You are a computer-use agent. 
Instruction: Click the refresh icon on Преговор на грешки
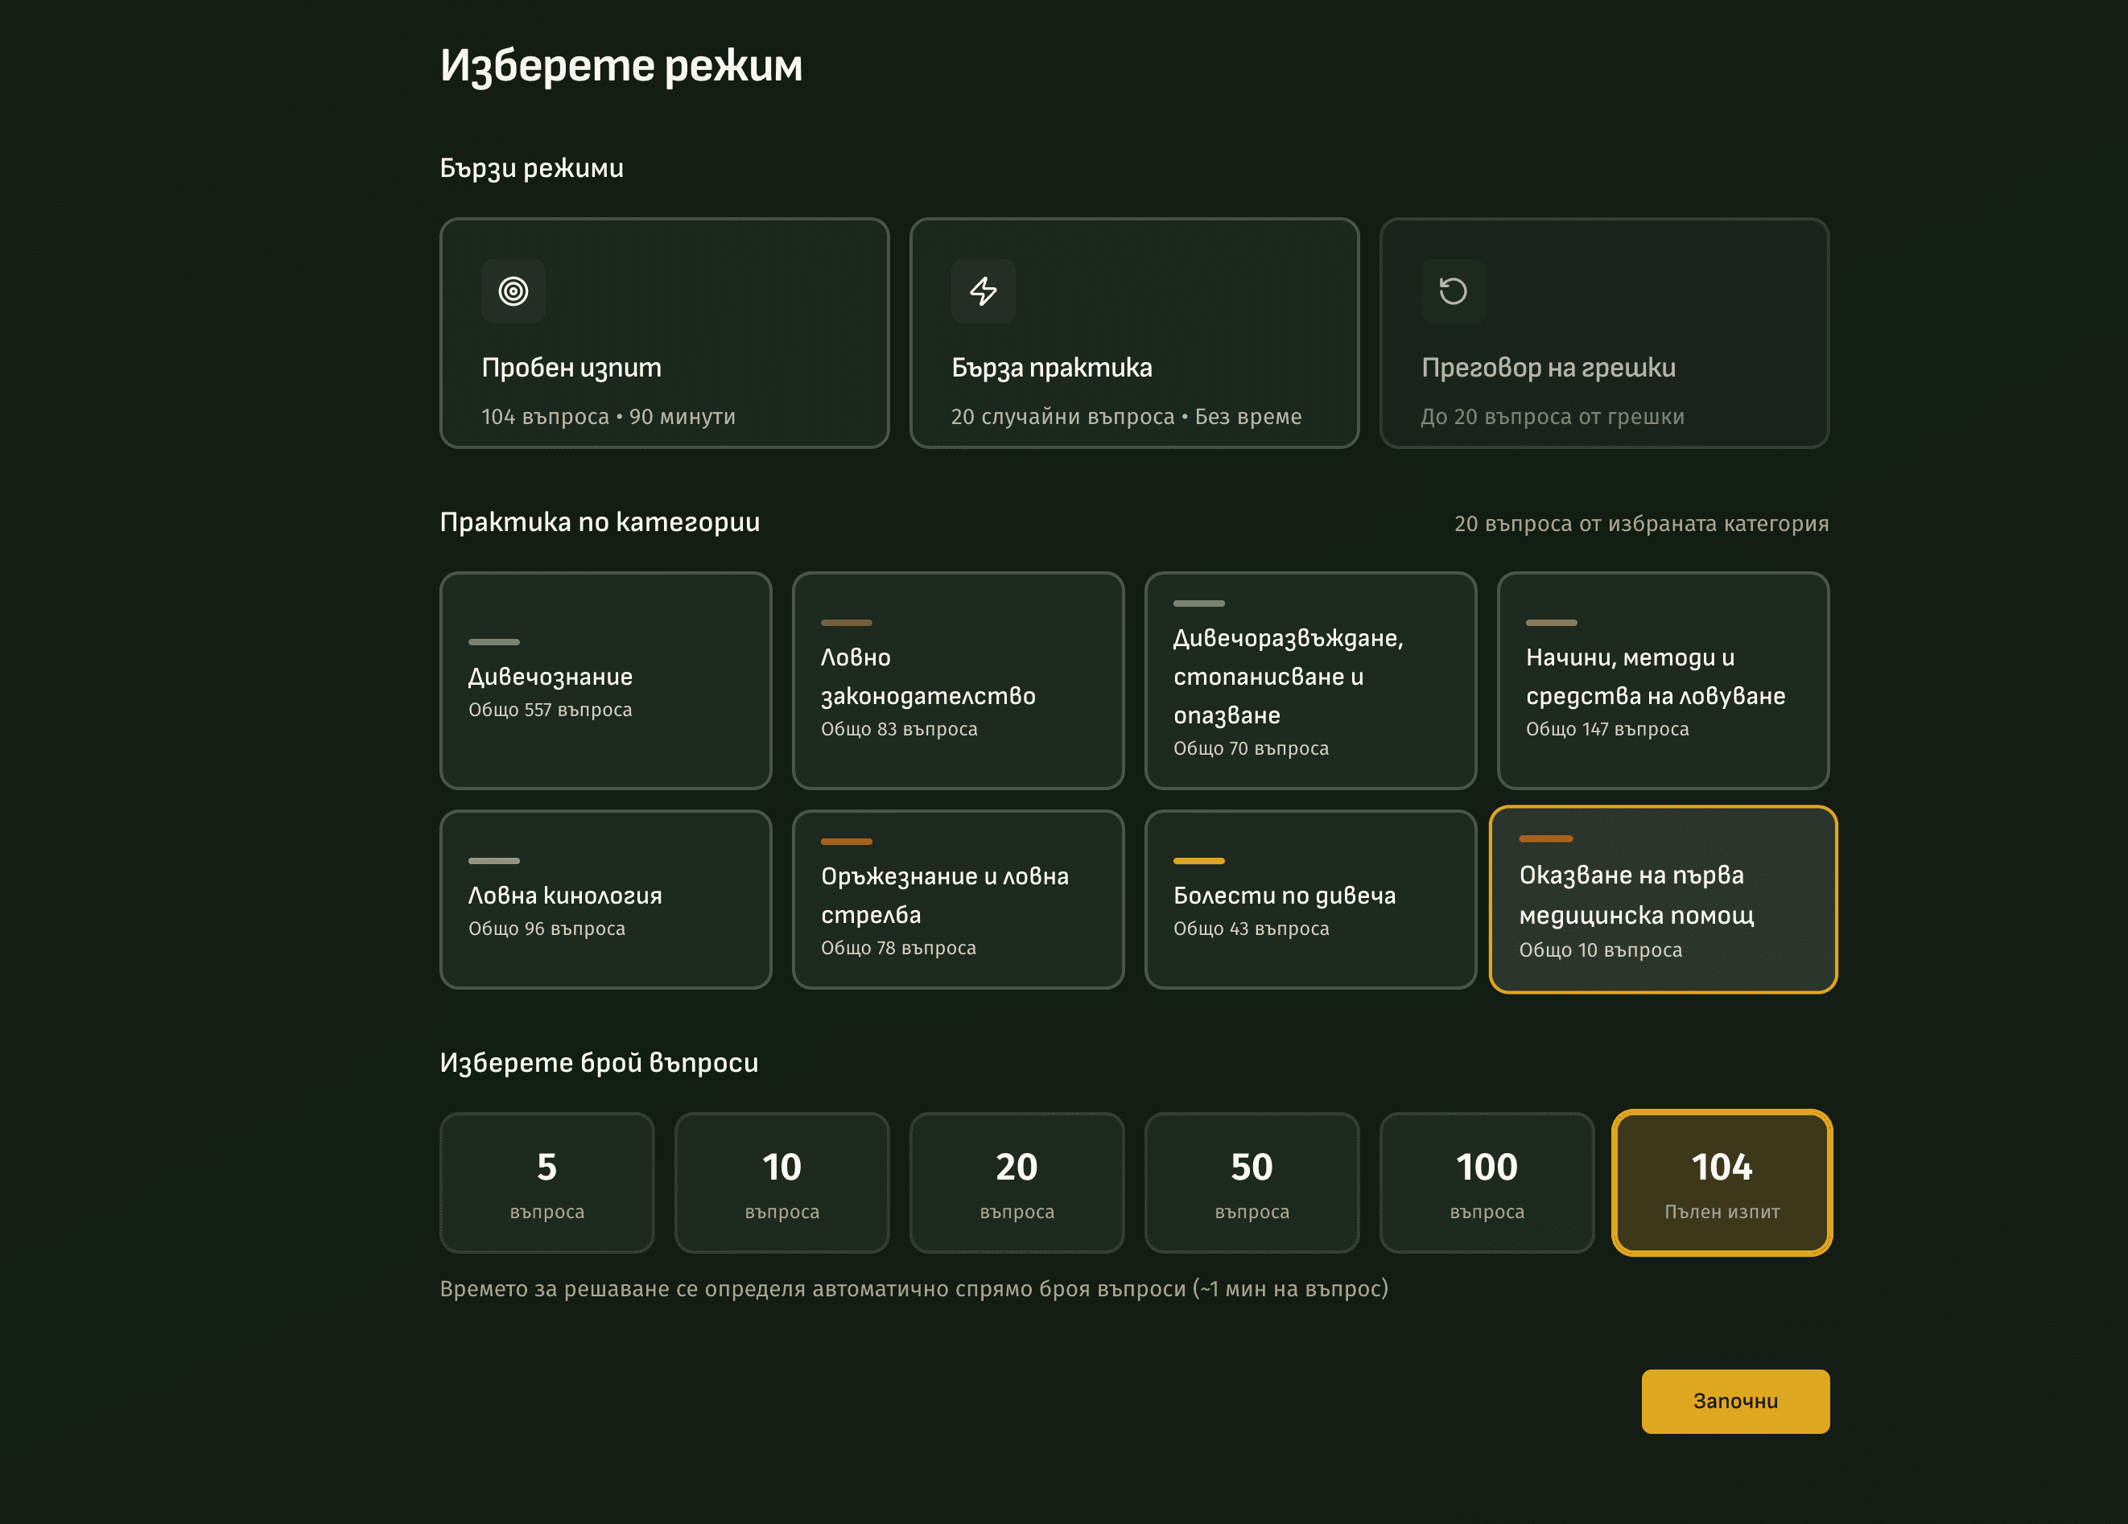coord(1454,290)
